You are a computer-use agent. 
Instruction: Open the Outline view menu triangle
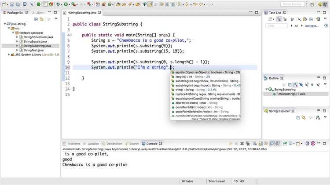(325, 84)
